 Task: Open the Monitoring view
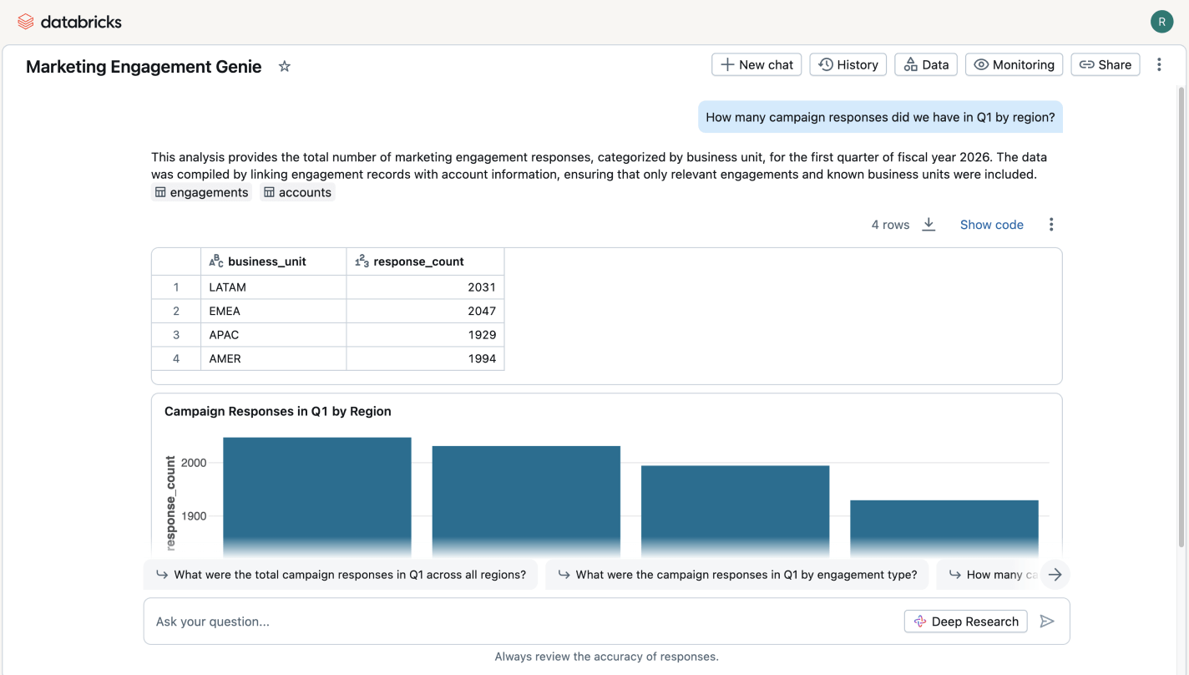point(1014,64)
